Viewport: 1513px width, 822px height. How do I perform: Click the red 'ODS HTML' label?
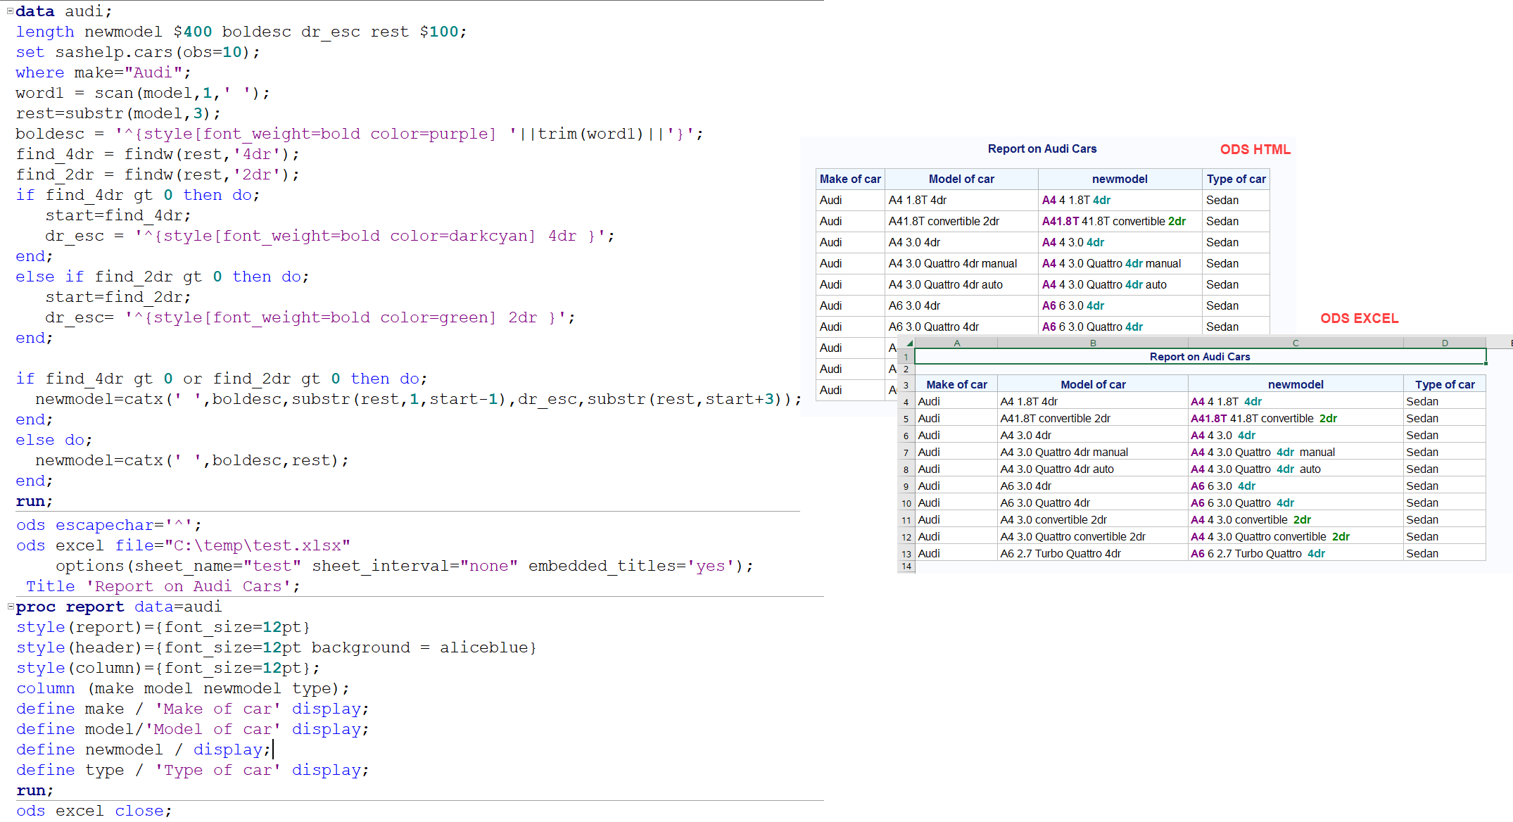pyautogui.click(x=1255, y=149)
